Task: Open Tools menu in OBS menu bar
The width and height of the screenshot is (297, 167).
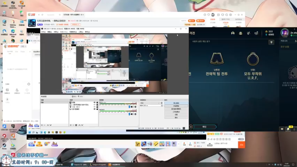Action: (81, 32)
